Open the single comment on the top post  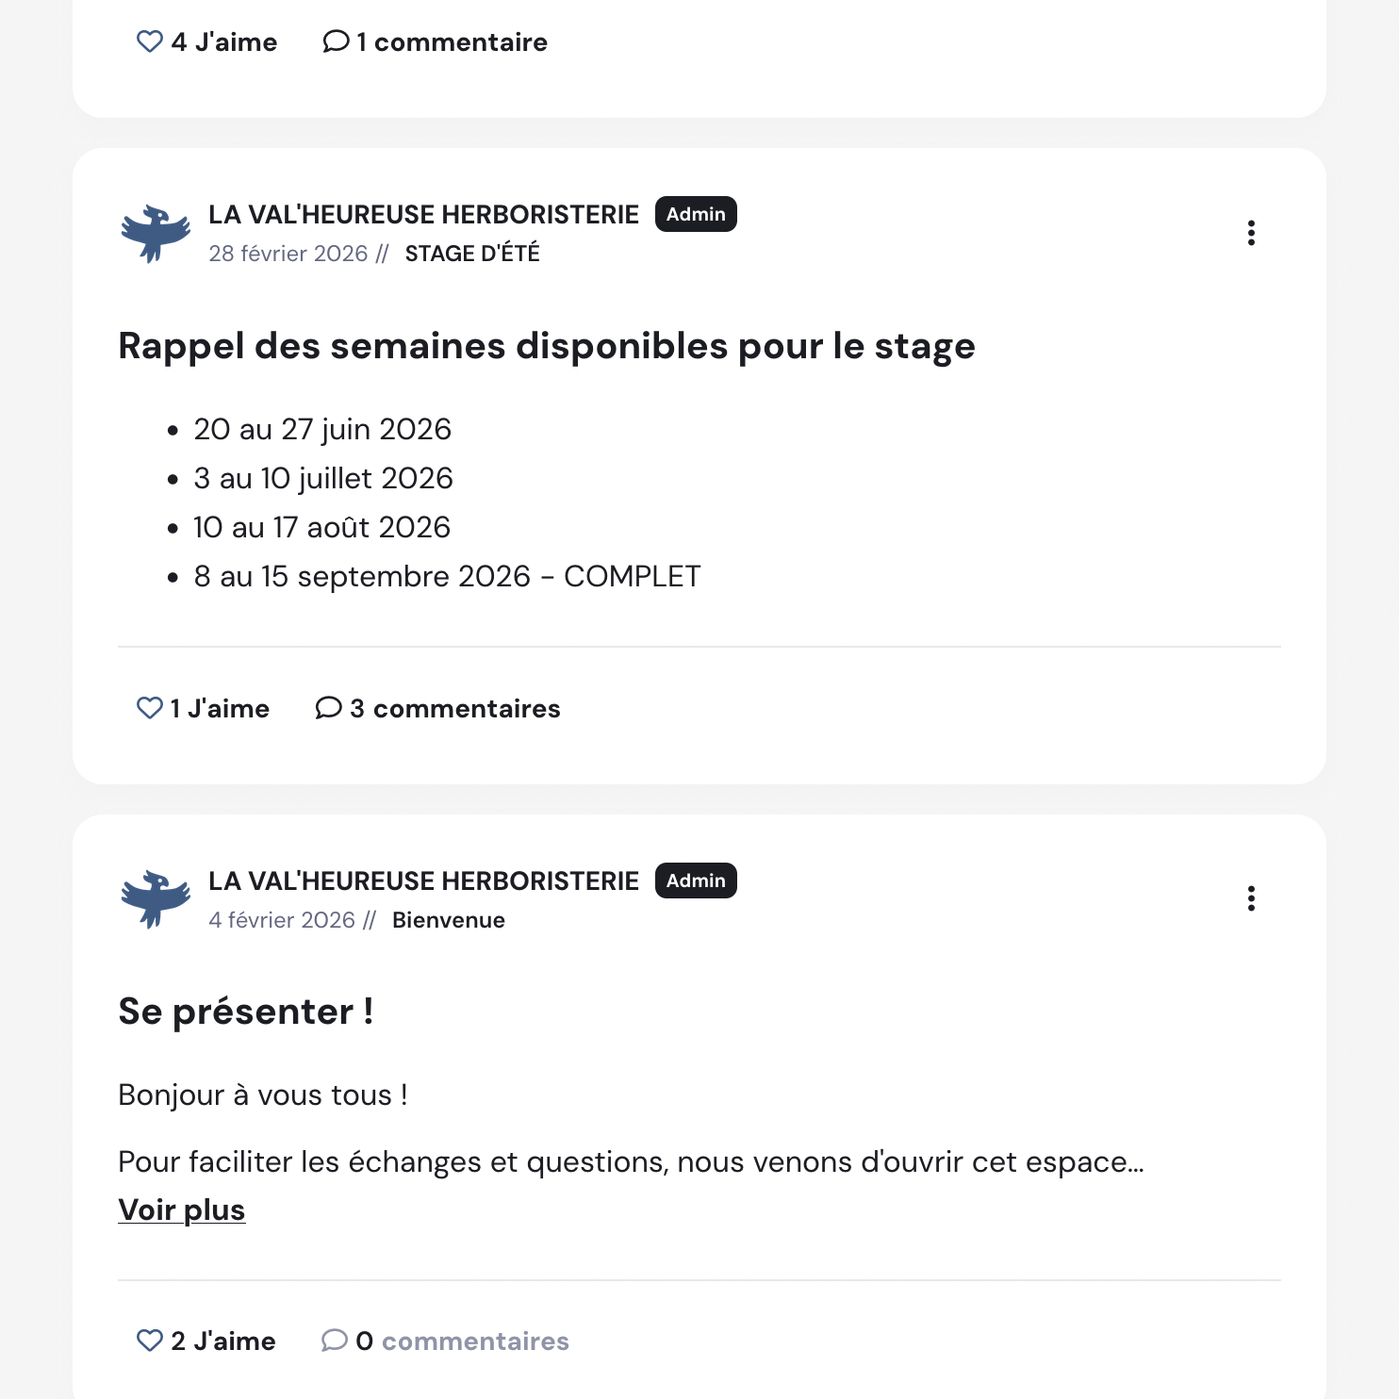pyautogui.click(x=434, y=41)
